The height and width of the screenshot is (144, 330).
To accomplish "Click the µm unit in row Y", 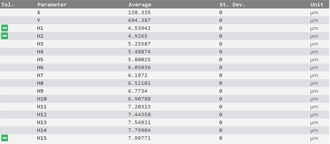I will tap(314, 21).
